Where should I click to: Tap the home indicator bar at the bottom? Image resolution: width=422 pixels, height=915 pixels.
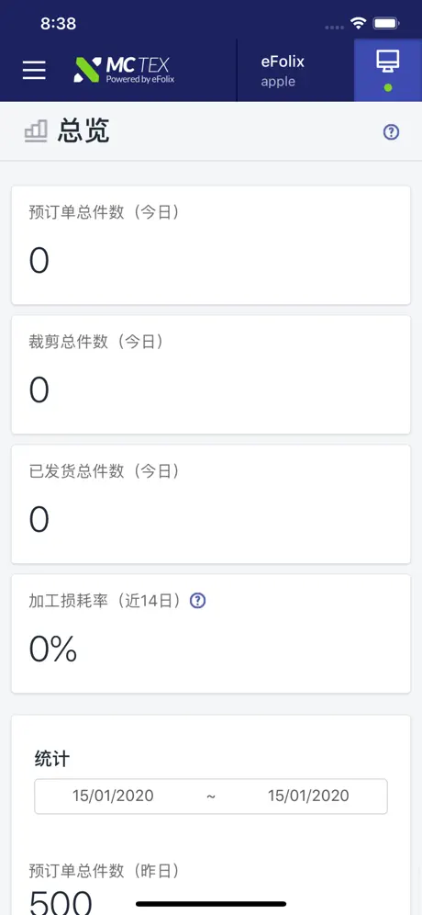pos(211,904)
